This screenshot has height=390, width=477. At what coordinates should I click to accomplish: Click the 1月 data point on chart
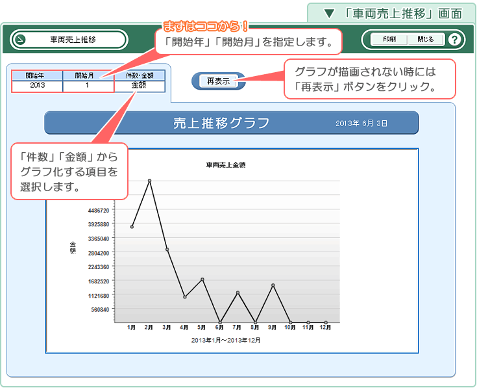[132, 227]
